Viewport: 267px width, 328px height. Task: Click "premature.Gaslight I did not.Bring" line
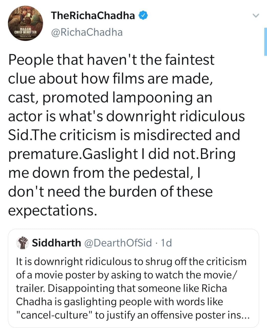[x=121, y=154]
